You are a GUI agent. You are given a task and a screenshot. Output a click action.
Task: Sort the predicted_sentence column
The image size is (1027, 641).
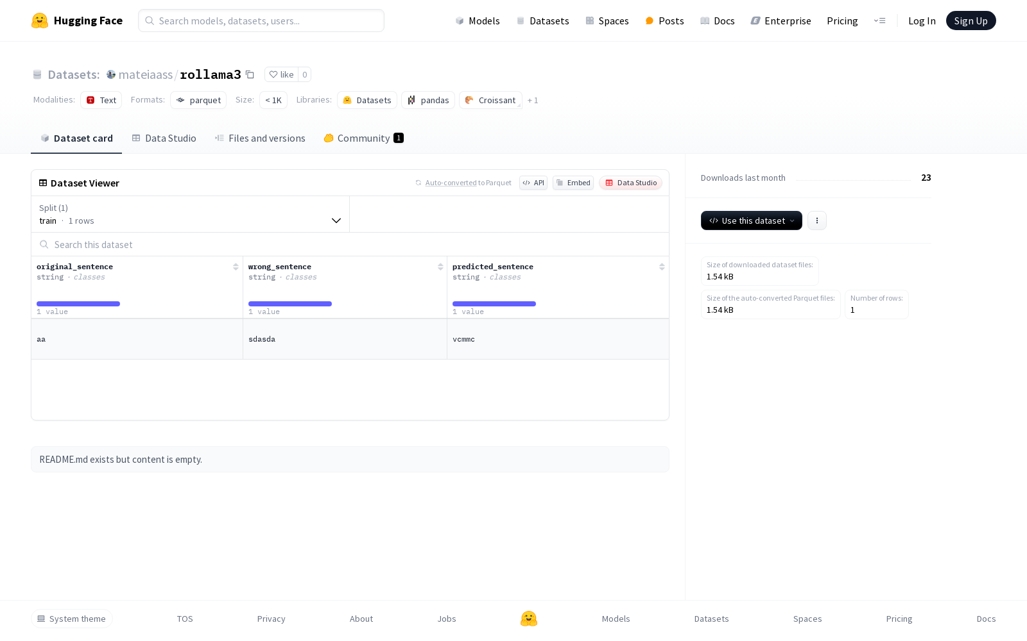[x=662, y=267]
